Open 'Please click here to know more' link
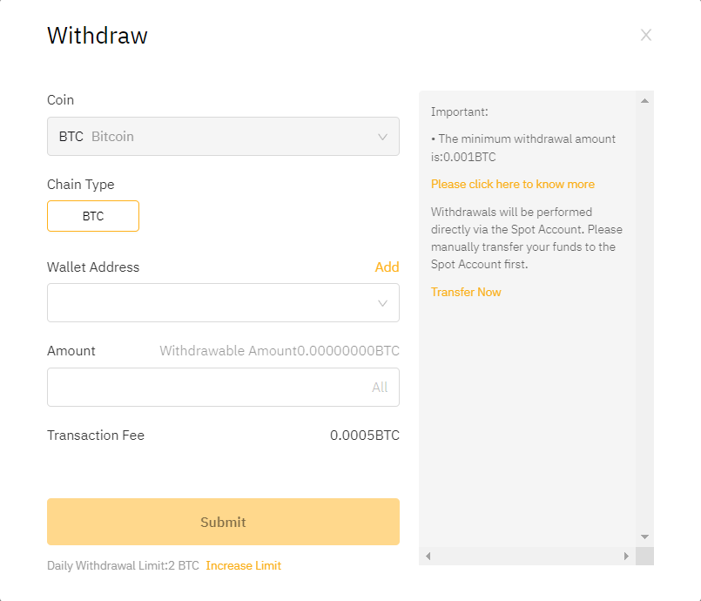 point(513,185)
